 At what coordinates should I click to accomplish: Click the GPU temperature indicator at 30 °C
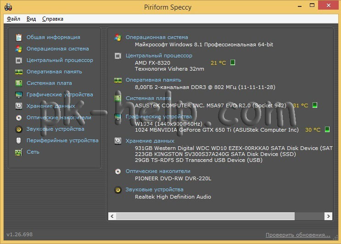pyautogui.click(x=327, y=130)
